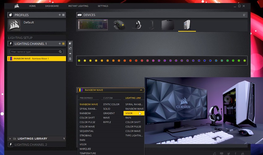
Task: Click the Devices panel header icon
Action: [x=80, y=15]
